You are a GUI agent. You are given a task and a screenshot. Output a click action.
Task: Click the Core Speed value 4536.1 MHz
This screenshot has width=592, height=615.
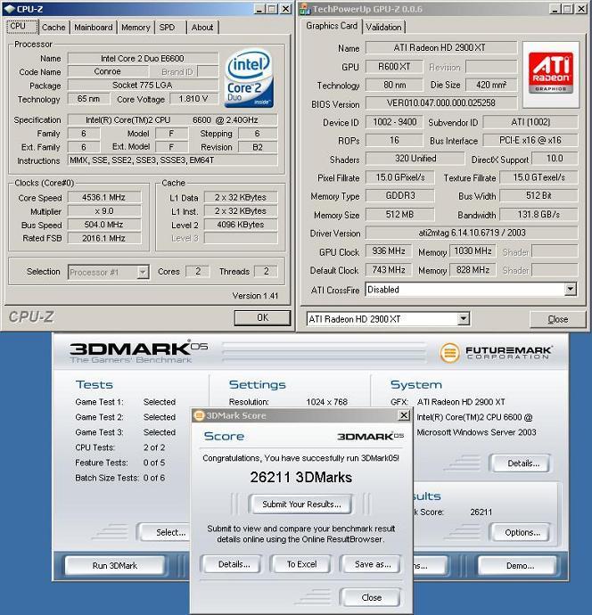point(104,197)
